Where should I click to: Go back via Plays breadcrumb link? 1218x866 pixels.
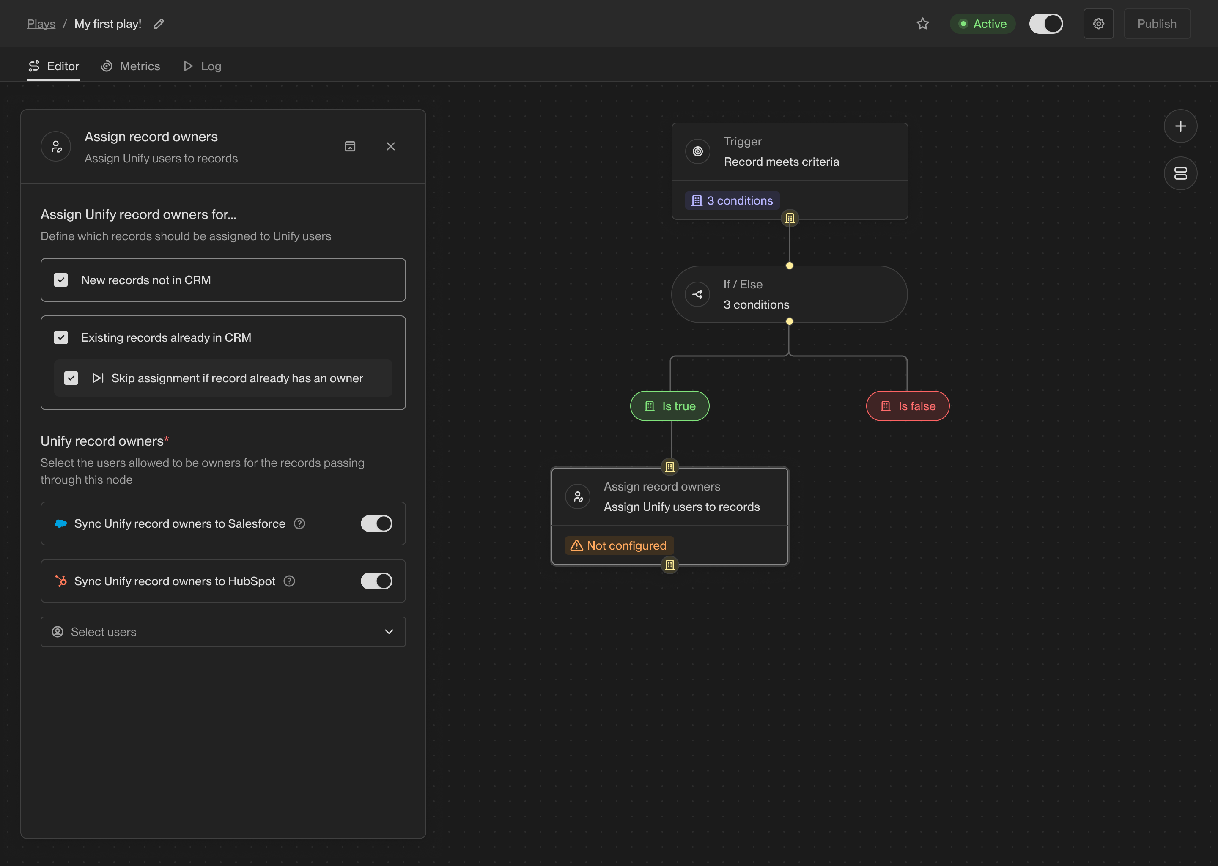41,24
